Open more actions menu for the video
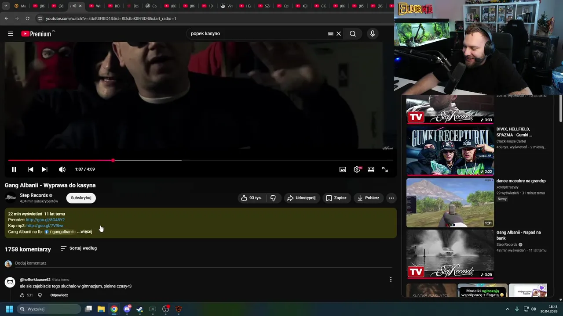This screenshot has height=316, width=563. click(391, 198)
